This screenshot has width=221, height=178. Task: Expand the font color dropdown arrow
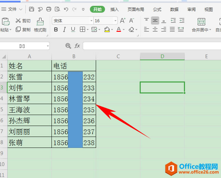point(124,29)
